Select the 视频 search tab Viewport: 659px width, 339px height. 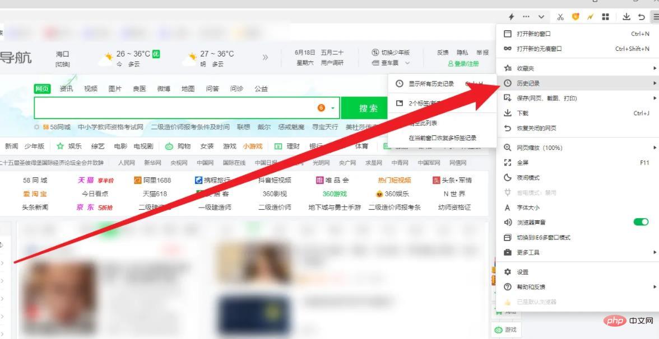pyautogui.click(x=90, y=88)
